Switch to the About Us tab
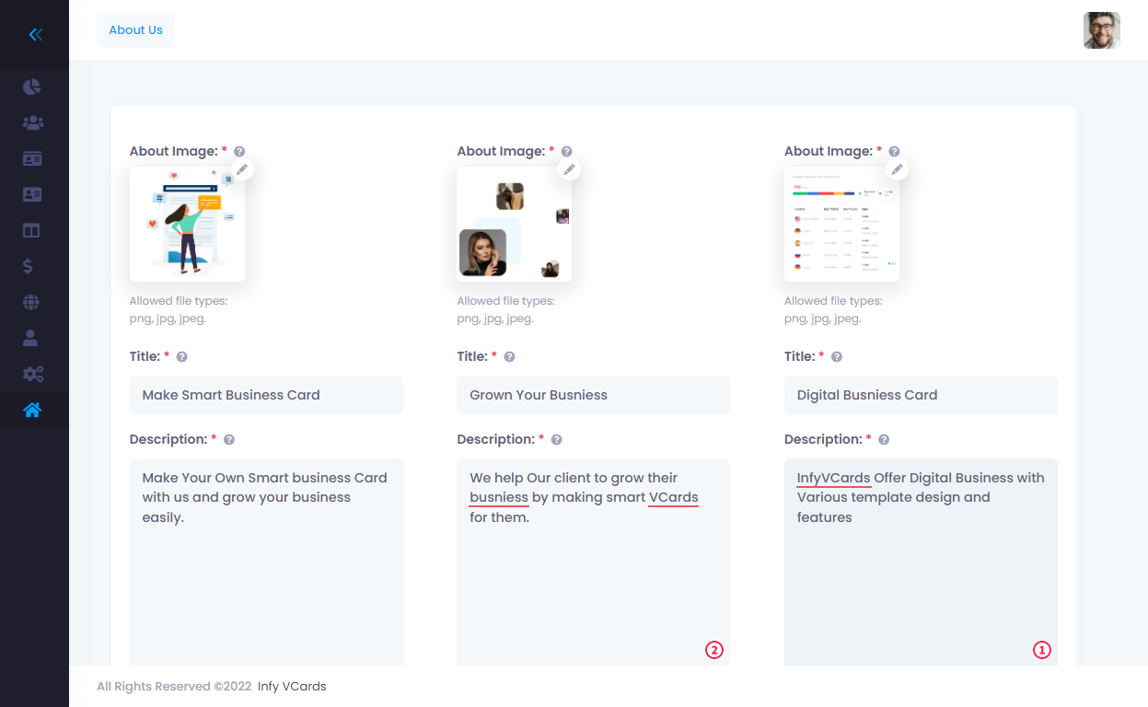Image resolution: width=1148 pixels, height=707 pixels. tap(135, 29)
